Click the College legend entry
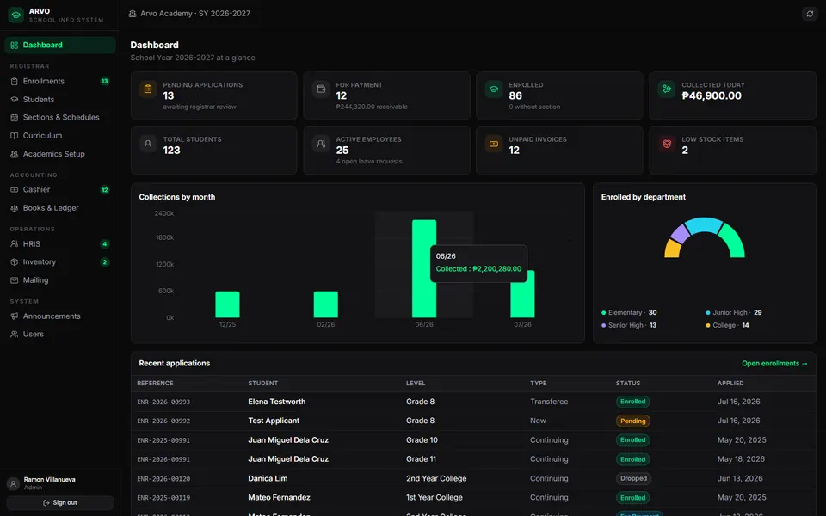Image resolution: width=826 pixels, height=516 pixels. coord(728,325)
